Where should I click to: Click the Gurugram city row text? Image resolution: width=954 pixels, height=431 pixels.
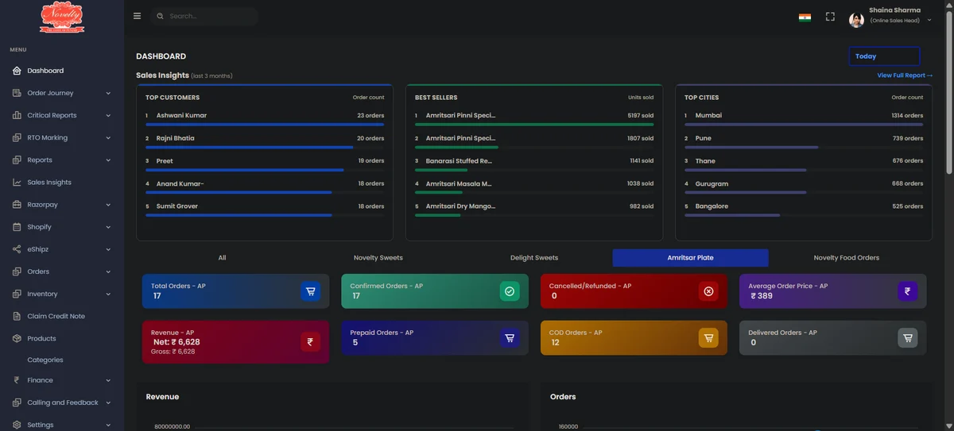click(712, 183)
